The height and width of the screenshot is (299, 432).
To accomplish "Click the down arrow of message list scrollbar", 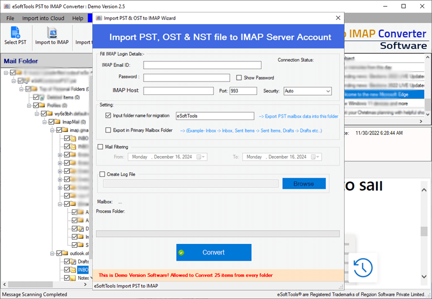I will [x=428, y=114].
